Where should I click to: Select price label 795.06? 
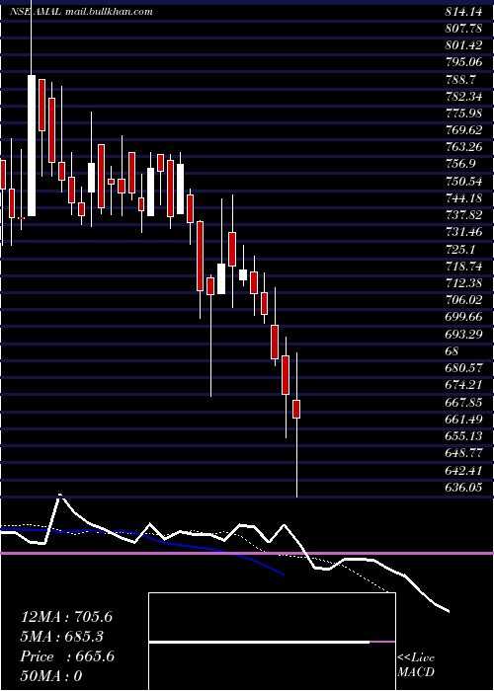coord(463,62)
